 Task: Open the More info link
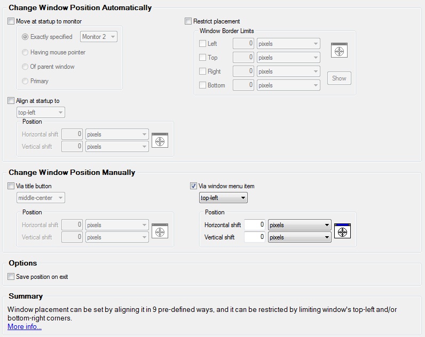[25, 326]
